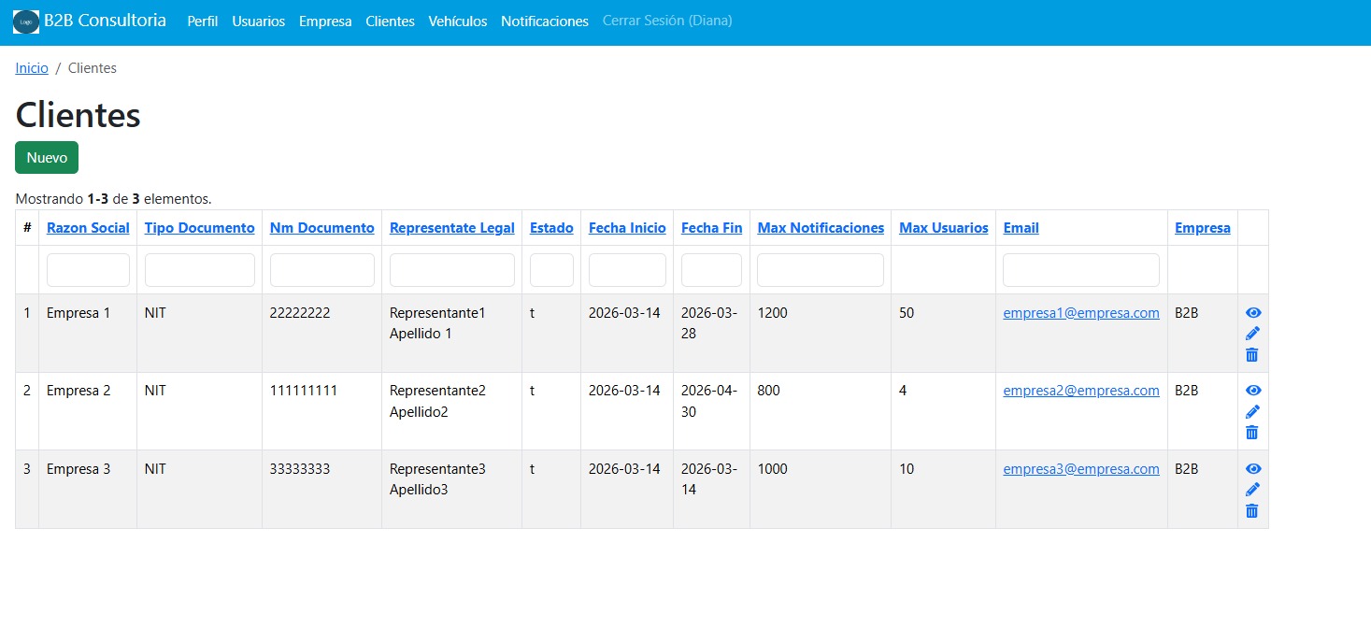Go to Usuarios in navbar
Image resolution: width=1371 pixels, height=628 pixels.
[x=259, y=21]
